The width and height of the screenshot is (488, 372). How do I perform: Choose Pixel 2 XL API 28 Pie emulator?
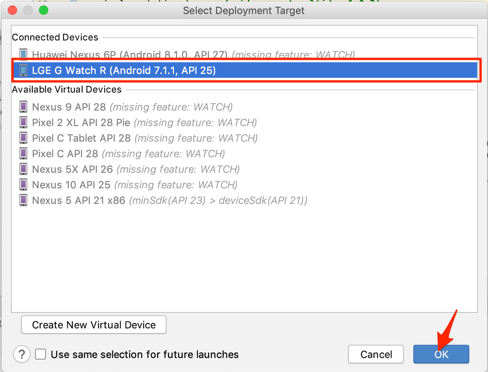[81, 123]
